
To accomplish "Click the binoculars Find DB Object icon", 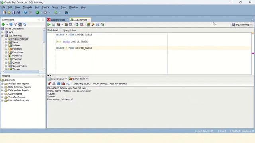I will tap(66, 12).
